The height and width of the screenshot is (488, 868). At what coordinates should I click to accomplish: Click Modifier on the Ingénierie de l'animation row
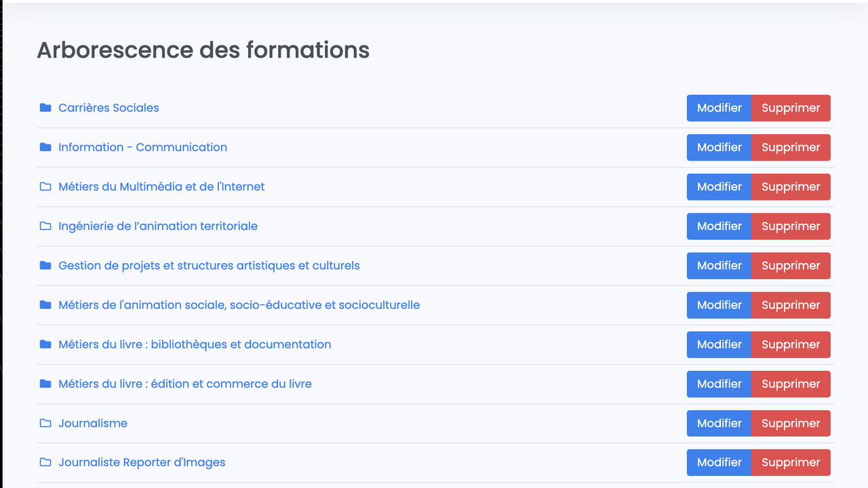719,226
